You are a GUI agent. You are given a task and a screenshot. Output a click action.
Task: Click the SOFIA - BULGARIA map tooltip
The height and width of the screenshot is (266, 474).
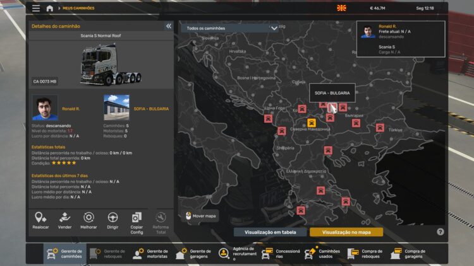[x=332, y=93]
